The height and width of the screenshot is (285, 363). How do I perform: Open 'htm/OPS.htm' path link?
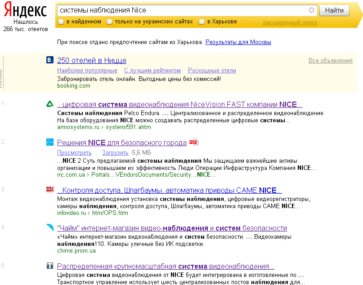pos(110,213)
